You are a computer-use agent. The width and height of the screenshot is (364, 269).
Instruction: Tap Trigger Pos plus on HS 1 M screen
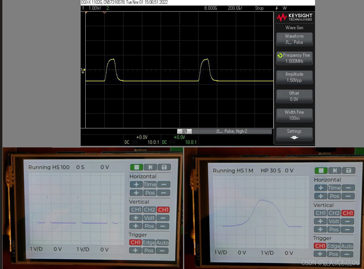click(320, 254)
